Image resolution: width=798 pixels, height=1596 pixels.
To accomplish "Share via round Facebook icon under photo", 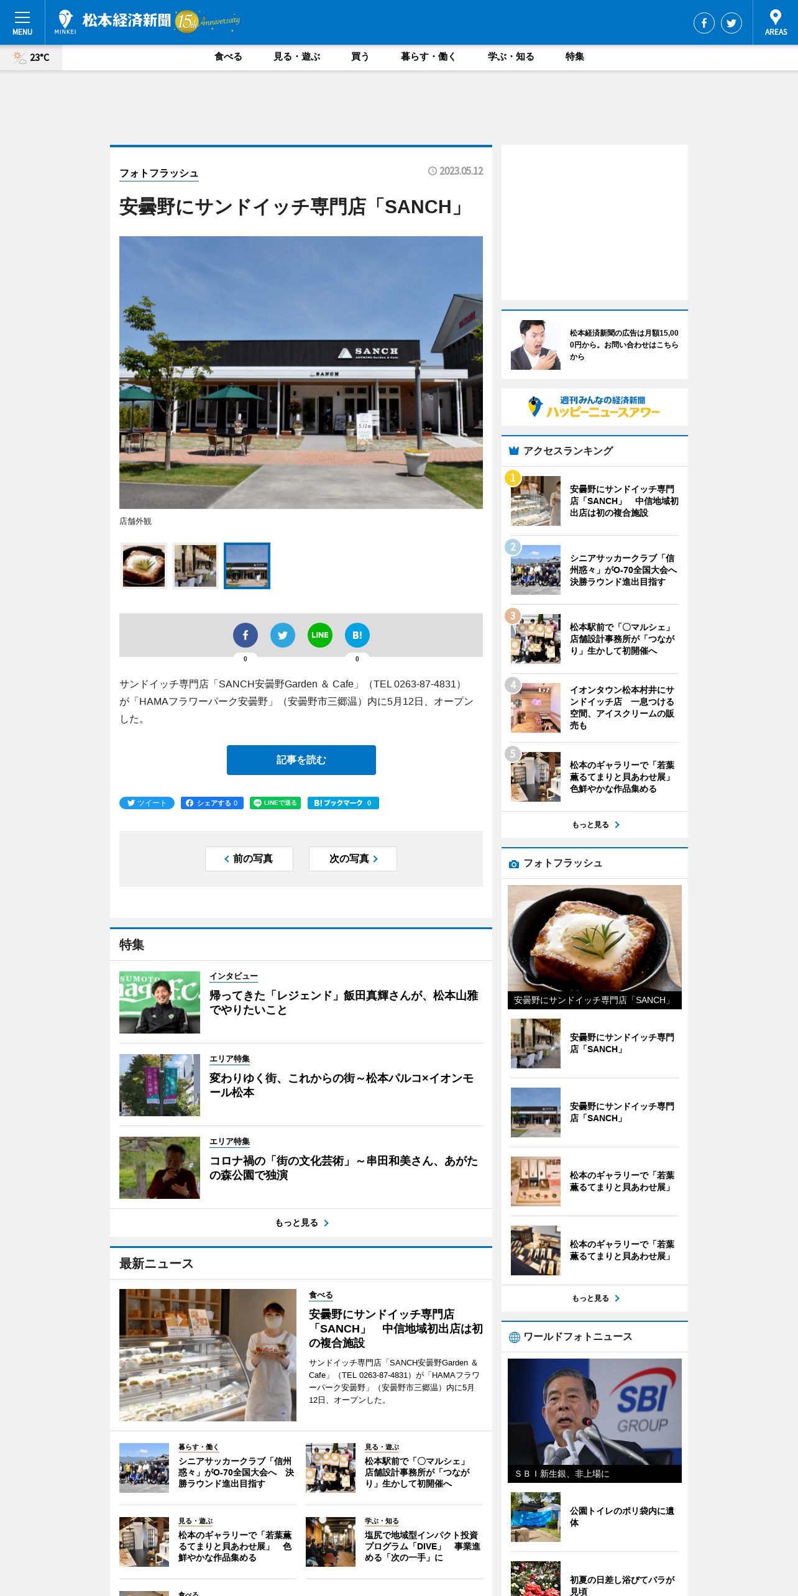I will tap(245, 635).
